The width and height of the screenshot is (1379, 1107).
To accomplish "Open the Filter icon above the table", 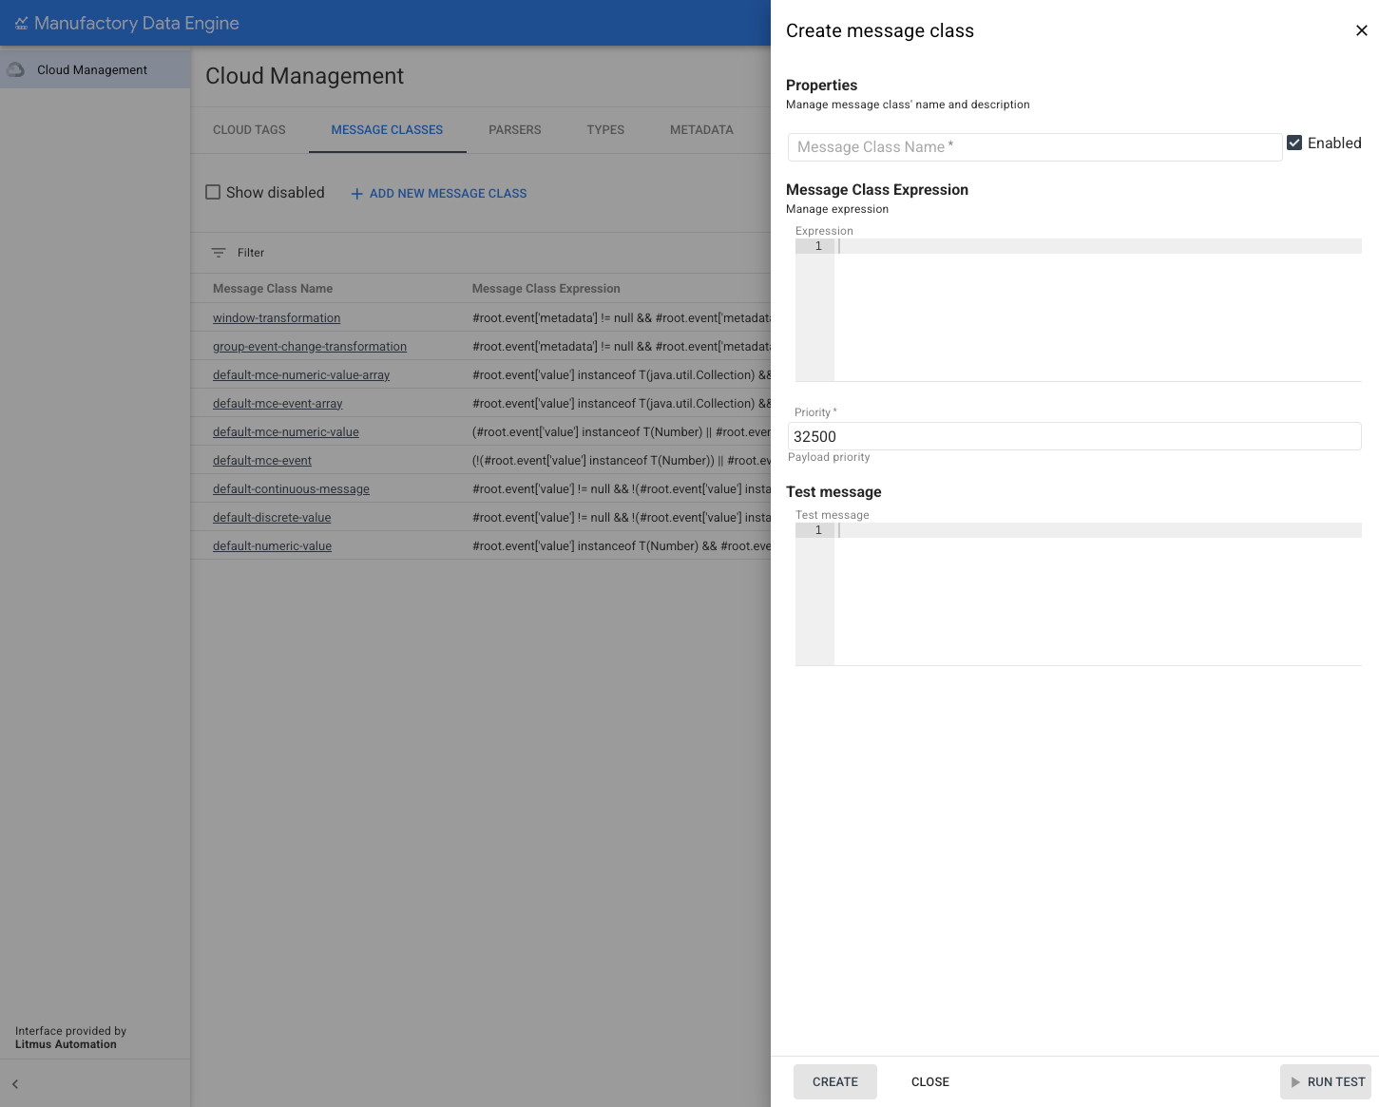I will tap(218, 253).
